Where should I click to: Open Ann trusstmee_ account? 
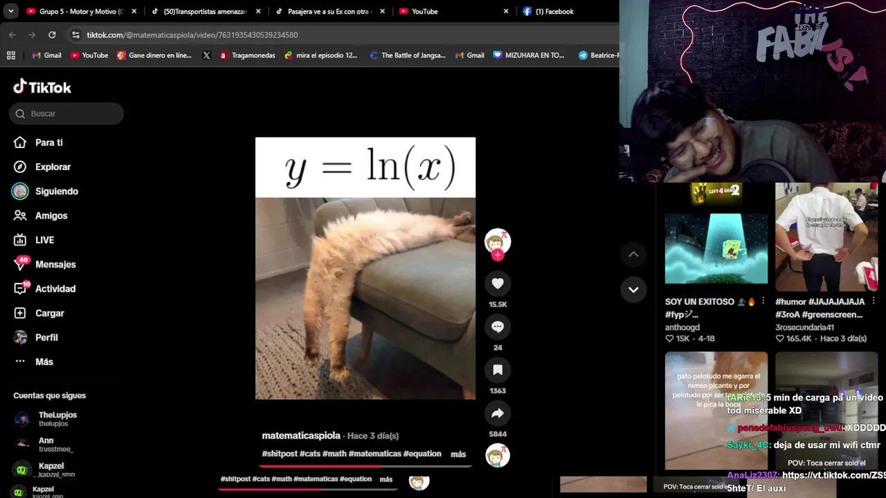pyautogui.click(x=44, y=445)
